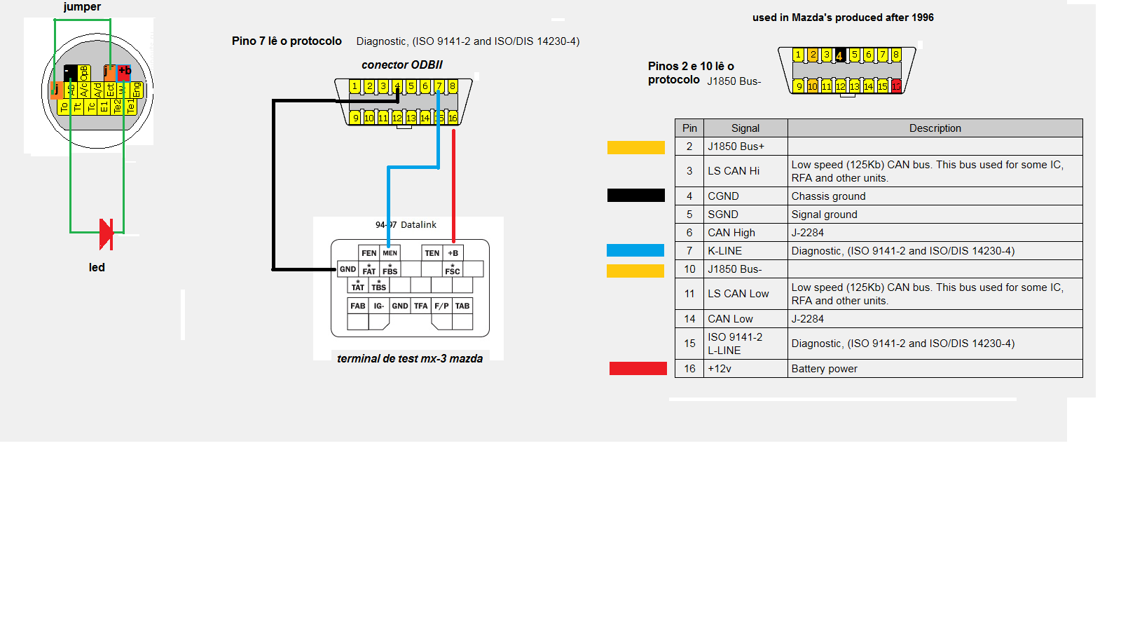Click the black pin 4 in Mazda connector
The width and height of the screenshot is (1121, 631).
[x=839, y=55]
